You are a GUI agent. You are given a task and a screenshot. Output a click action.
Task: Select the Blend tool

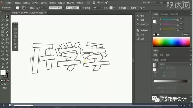[7, 55]
